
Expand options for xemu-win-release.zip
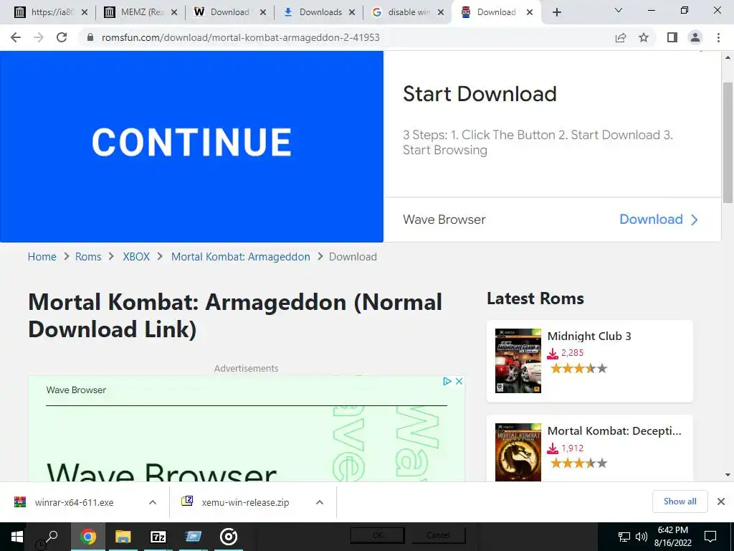point(319,502)
